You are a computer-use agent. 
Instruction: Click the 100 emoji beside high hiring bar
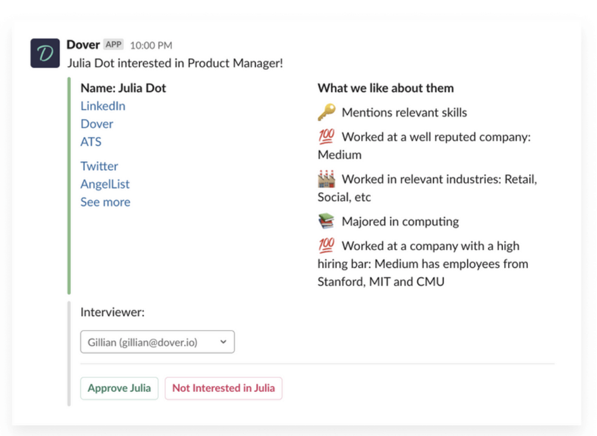tap(327, 245)
